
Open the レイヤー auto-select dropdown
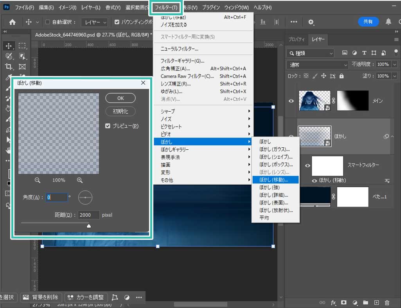click(x=95, y=22)
